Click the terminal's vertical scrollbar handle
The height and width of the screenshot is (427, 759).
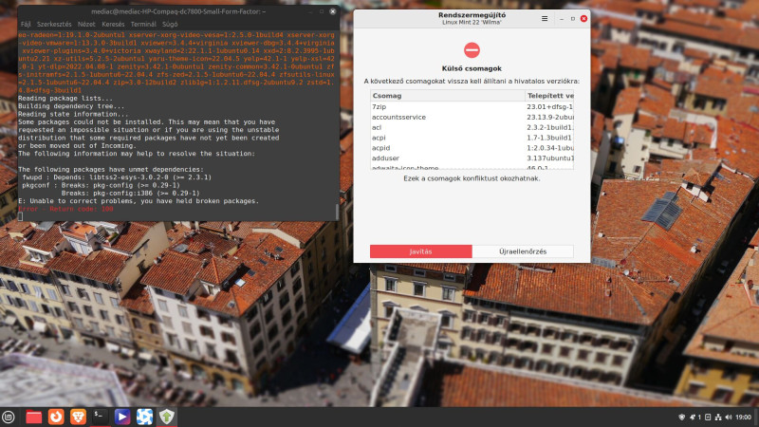tap(337, 211)
